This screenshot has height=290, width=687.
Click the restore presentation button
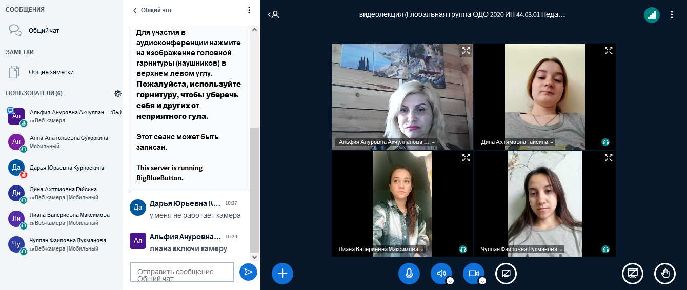click(632, 274)
